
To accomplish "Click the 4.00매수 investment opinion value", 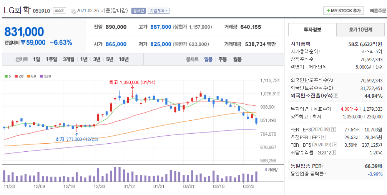I will pos(349,109).
